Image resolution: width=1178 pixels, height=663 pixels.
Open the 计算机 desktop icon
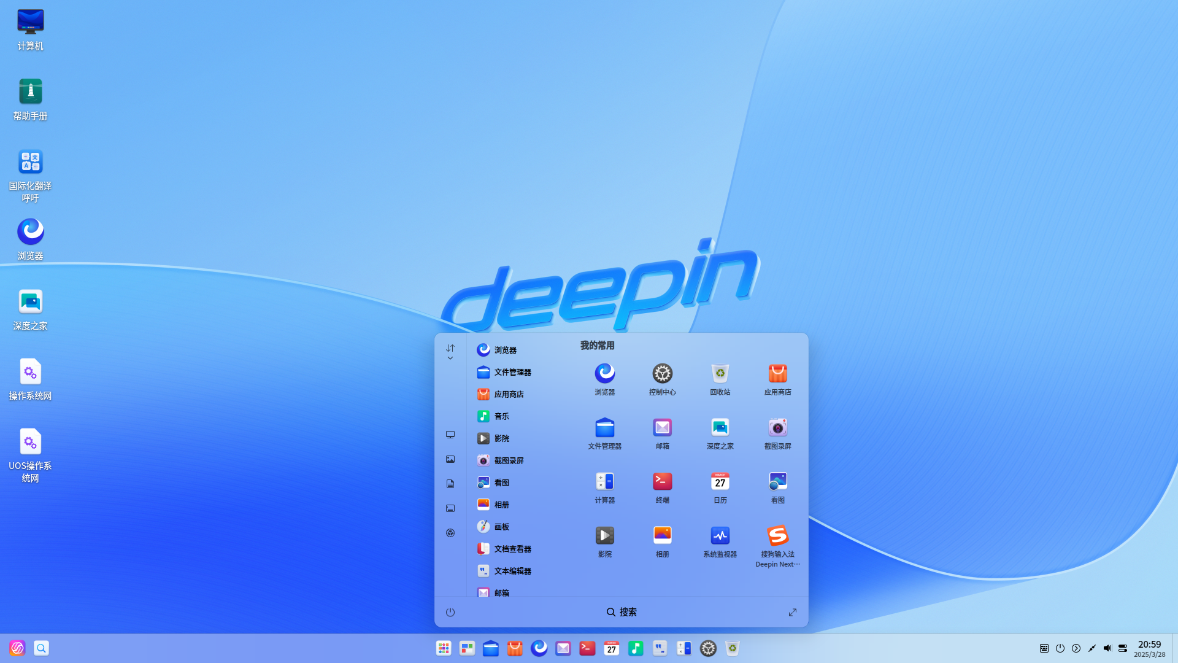[x=30, y=29]
